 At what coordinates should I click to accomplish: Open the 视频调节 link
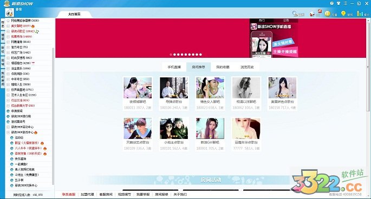point(124,194)
